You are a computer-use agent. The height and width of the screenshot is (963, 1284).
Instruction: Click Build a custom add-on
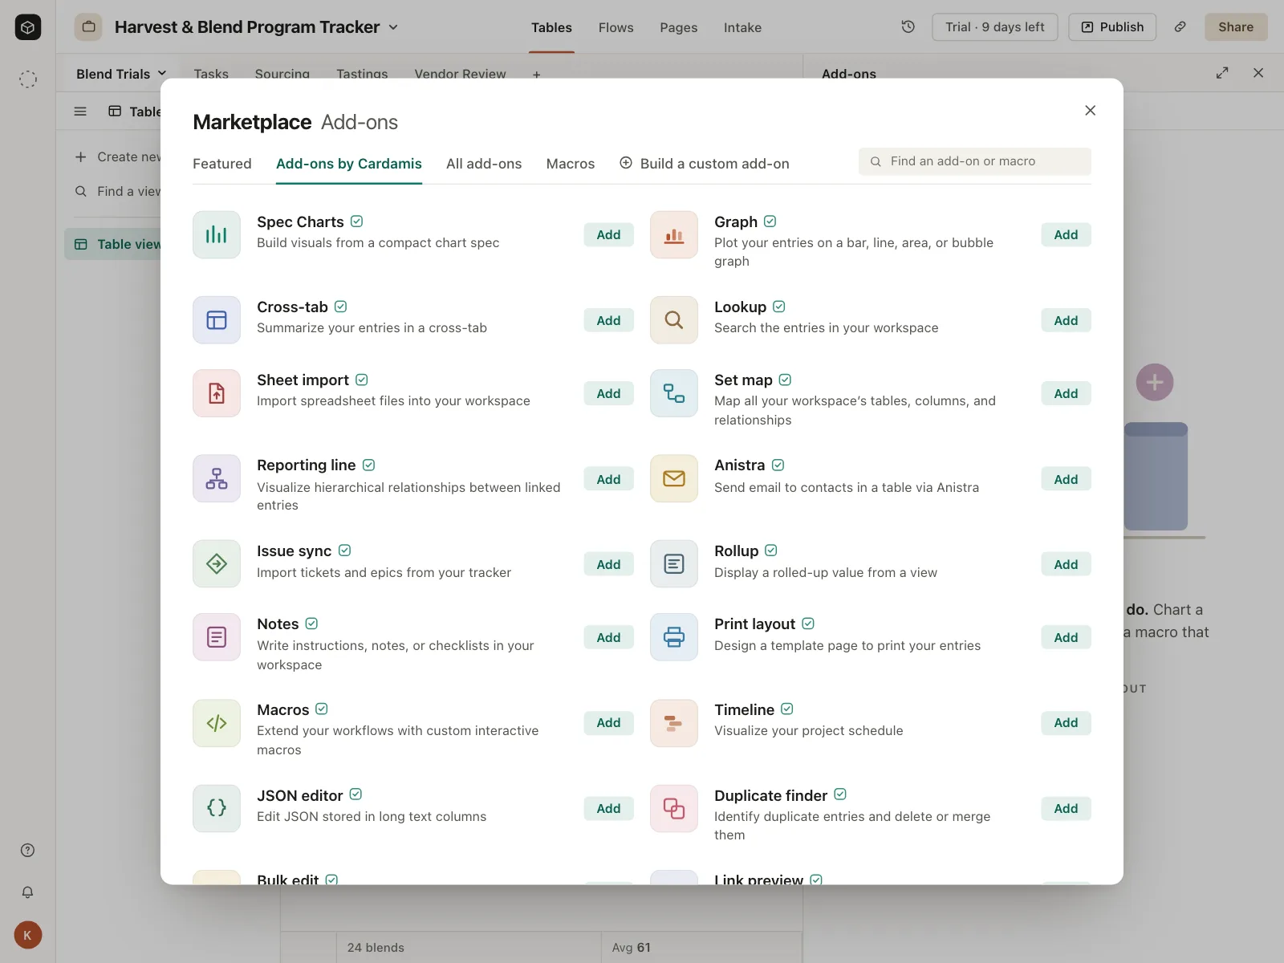point(705,164)
